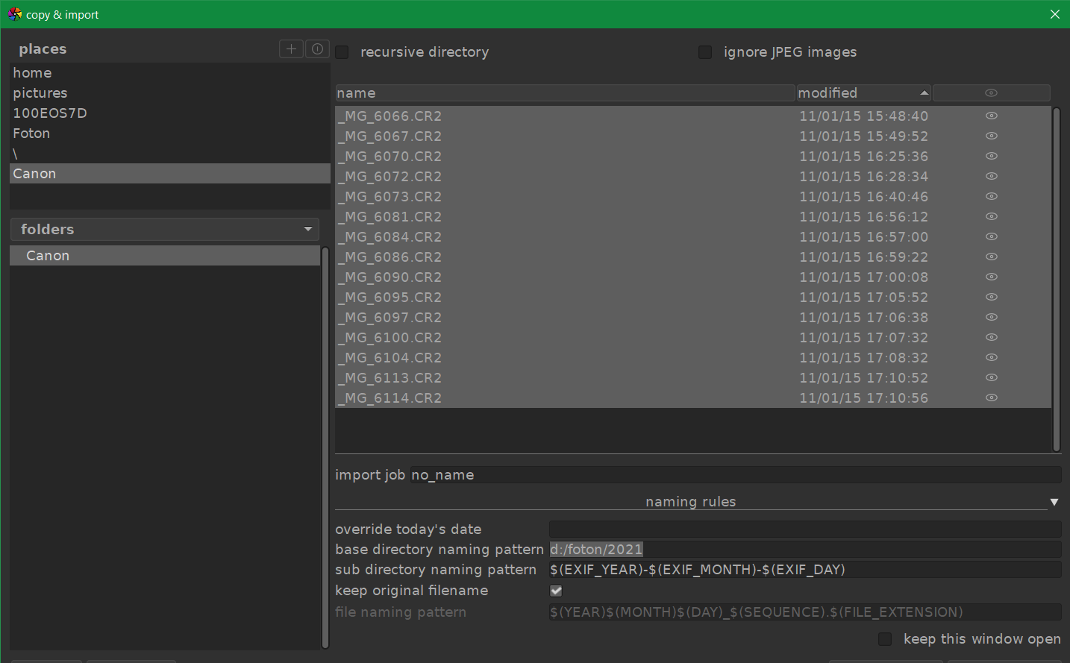Add a new place using the plus icon
The height and width of the screenshot is (663, 1070).
pyautogui.click(x=291, y=48)
